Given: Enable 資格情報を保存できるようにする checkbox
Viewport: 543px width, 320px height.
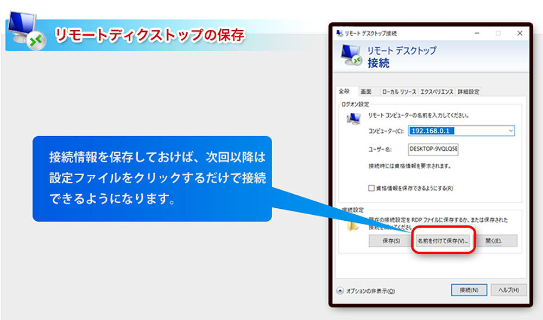Looking at the screenshot, I should pyautogui.click(x=371, y=188).
